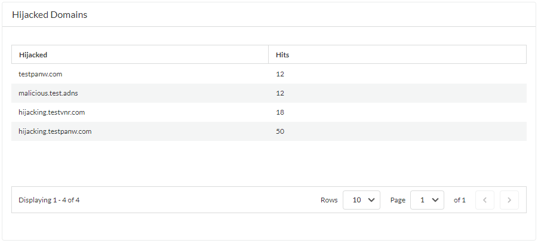The height and width of the screenshot is (243, 538).
Task: Click the hijacking.testpanw.com domain entry
Action: (55, 131)
